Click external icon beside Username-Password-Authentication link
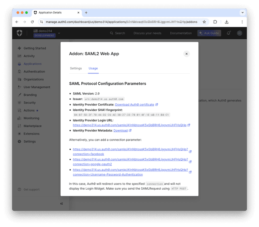The image size is (259, 227). [x=190, y=172]
